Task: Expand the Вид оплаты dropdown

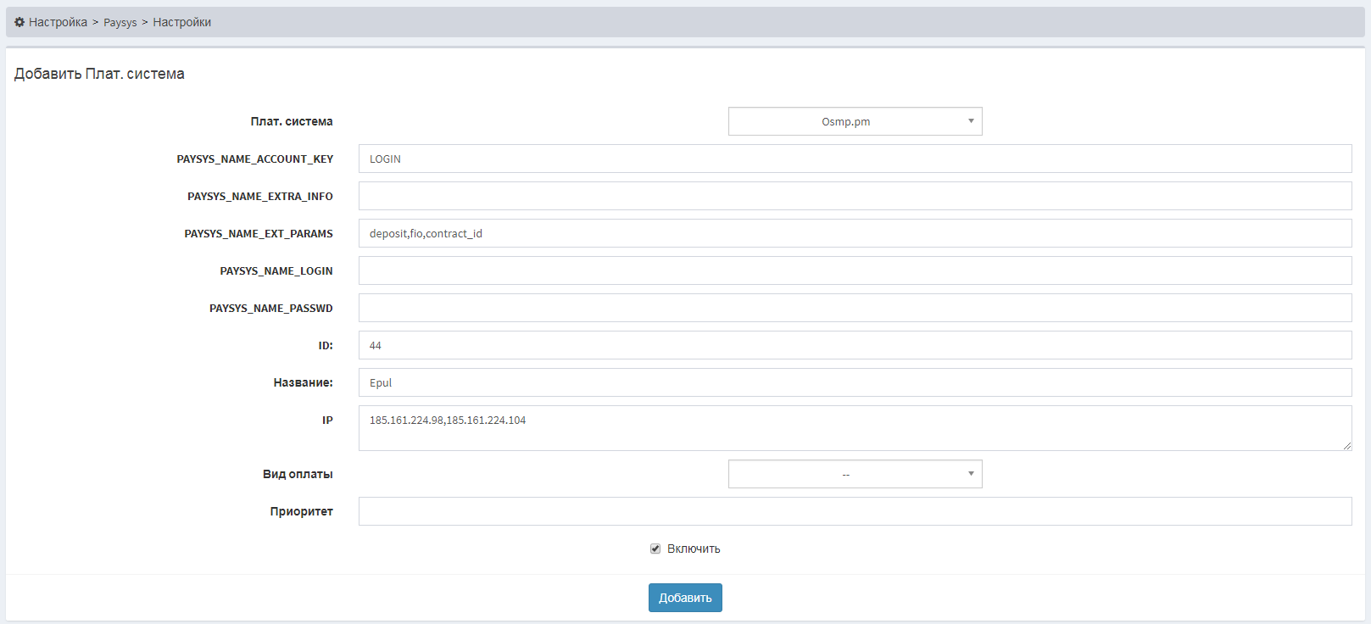Action: [x=845, y=474]
